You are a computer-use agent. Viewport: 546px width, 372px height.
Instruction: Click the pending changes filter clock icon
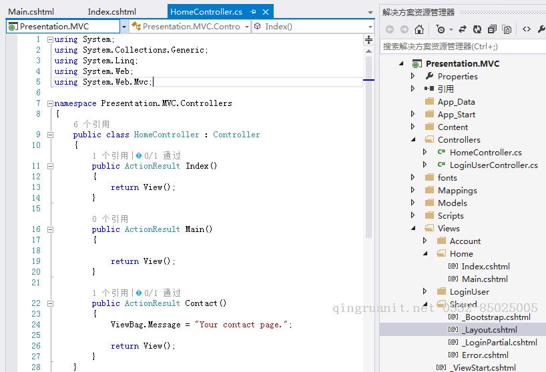(x=441, y=29)
